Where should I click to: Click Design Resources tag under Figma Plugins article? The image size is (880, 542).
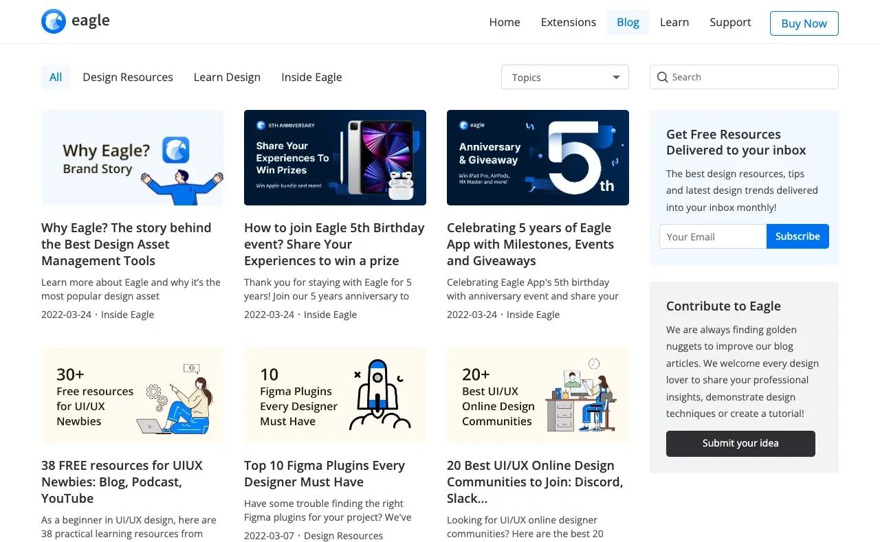tap(344, 536)
